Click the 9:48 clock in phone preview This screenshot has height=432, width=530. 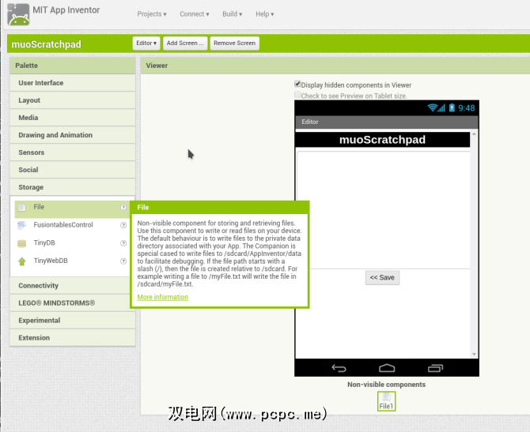pyautogui.click(x=467, y=108)
